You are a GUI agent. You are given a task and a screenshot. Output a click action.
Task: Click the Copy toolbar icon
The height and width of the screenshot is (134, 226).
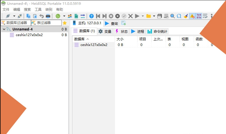[29, 16]
